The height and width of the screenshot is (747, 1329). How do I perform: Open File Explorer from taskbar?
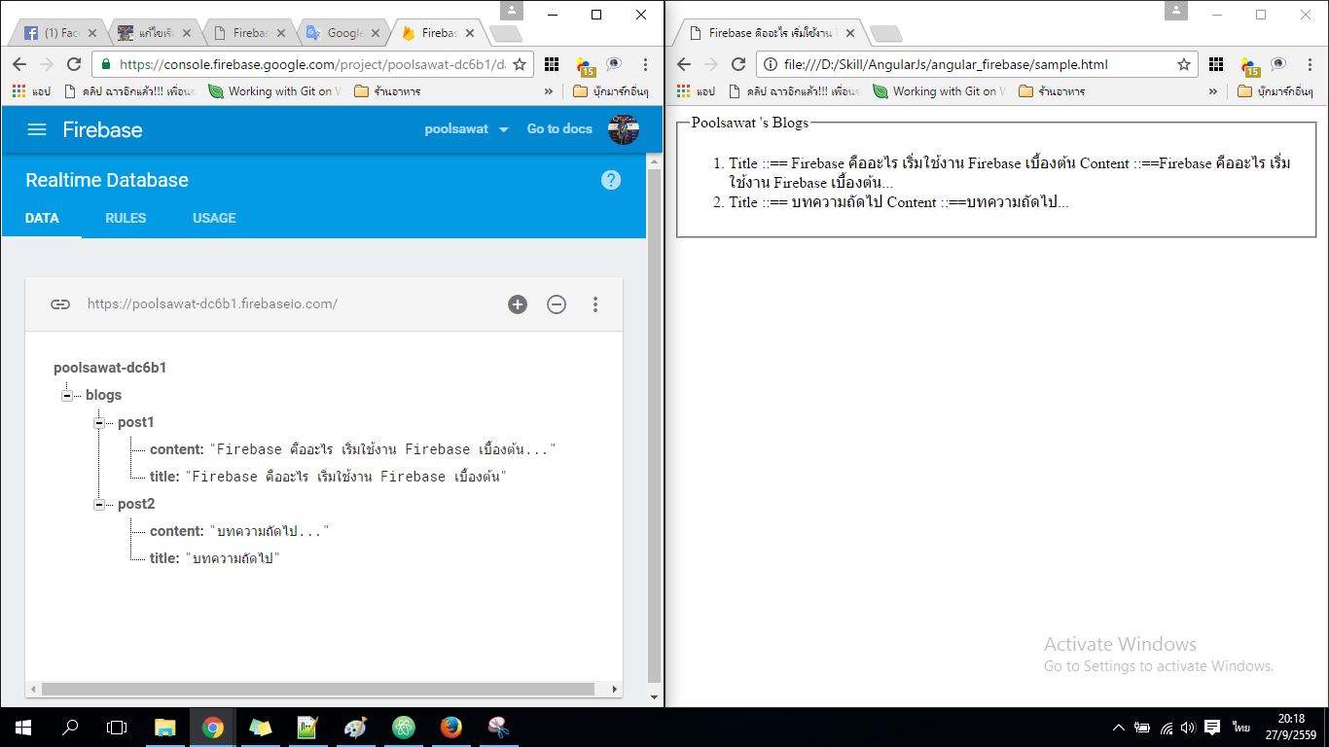pyautogui.click(x=165, y=727)
